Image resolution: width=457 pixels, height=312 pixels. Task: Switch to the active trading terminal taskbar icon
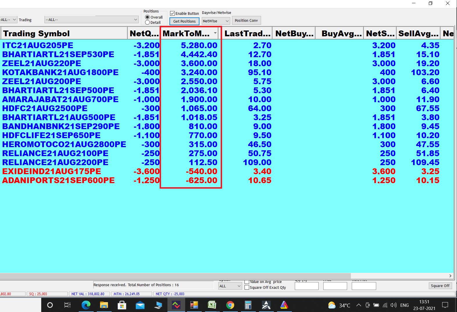click(x=176, y=305)
